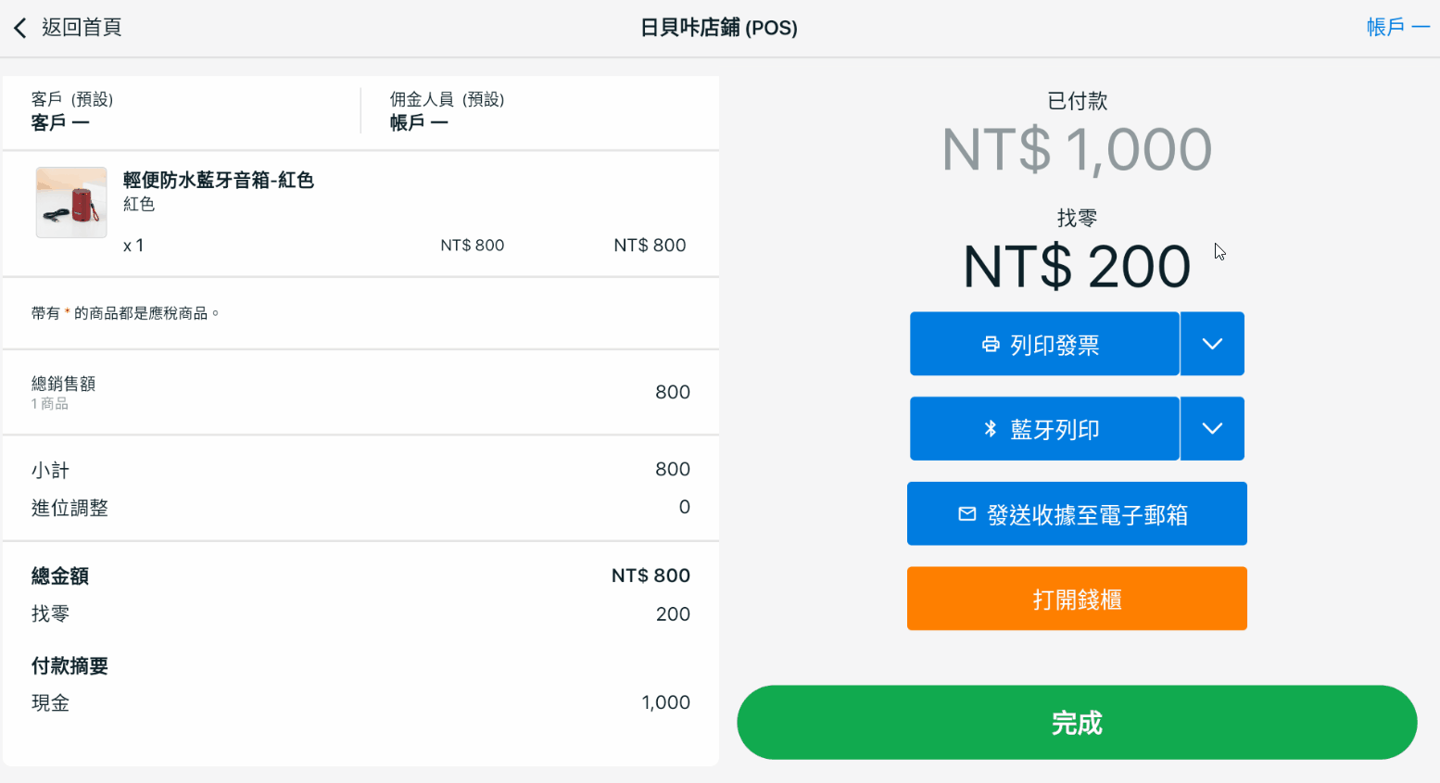Click the back arrow chevron icon

pyautogui.click(x=20, y=28)
